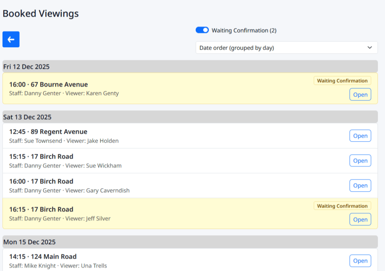Select the Sat 13 Dec 2025 group header
The image size is (385, 271).
(x=27, y=117)
